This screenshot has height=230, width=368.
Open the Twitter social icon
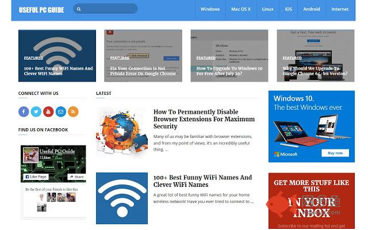(36, 112)
